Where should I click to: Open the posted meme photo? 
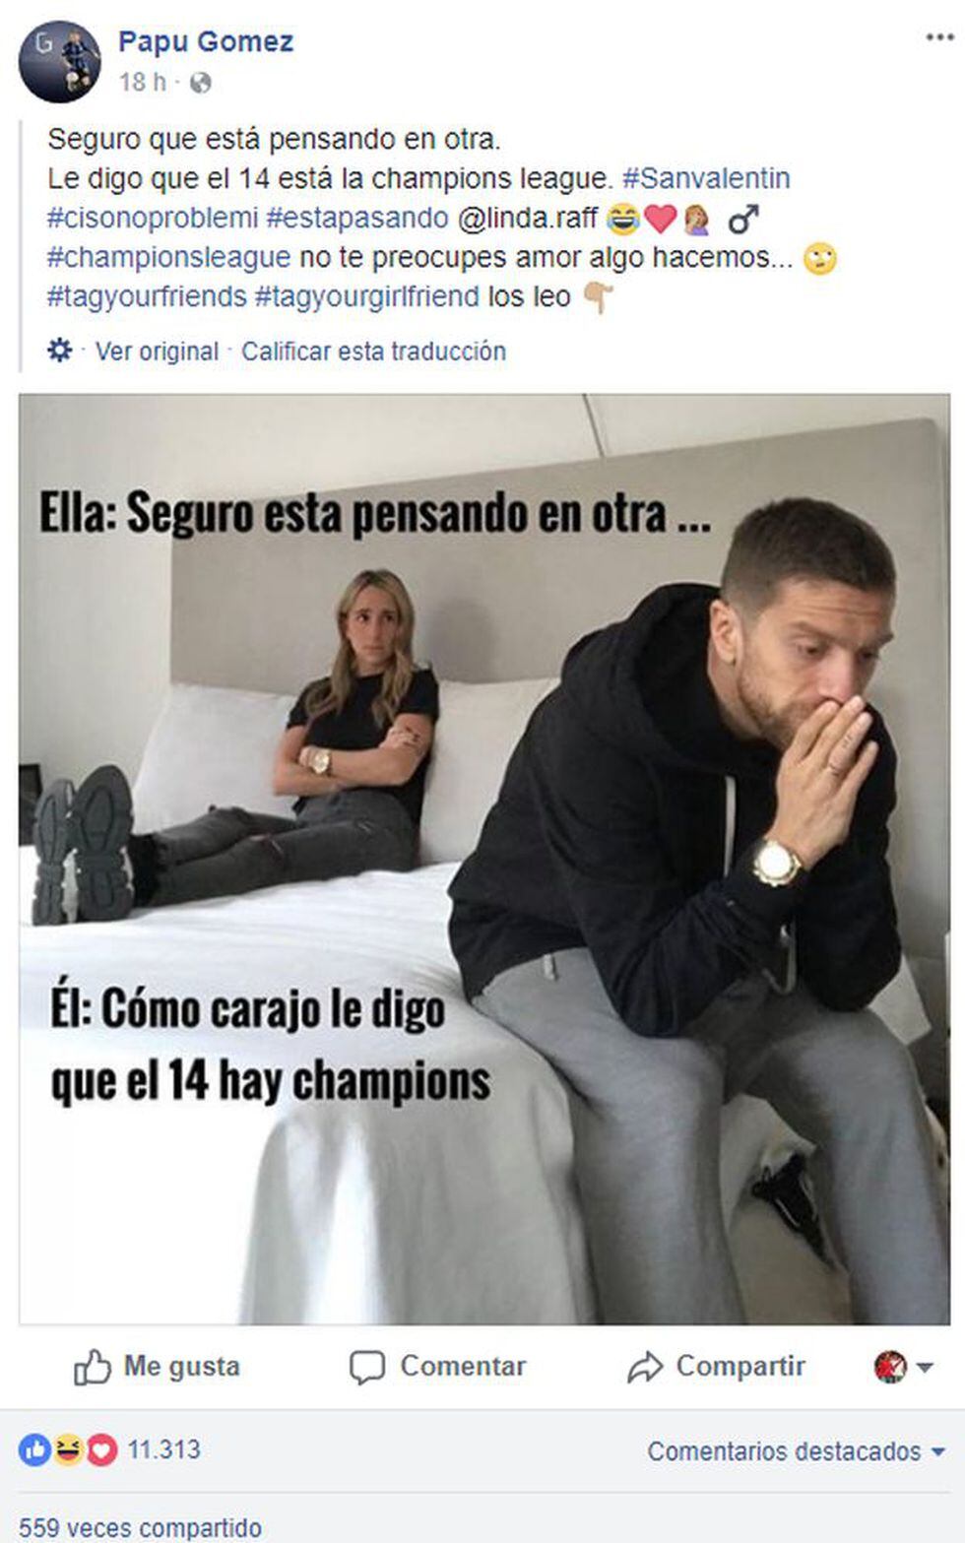tap(484, 859)
